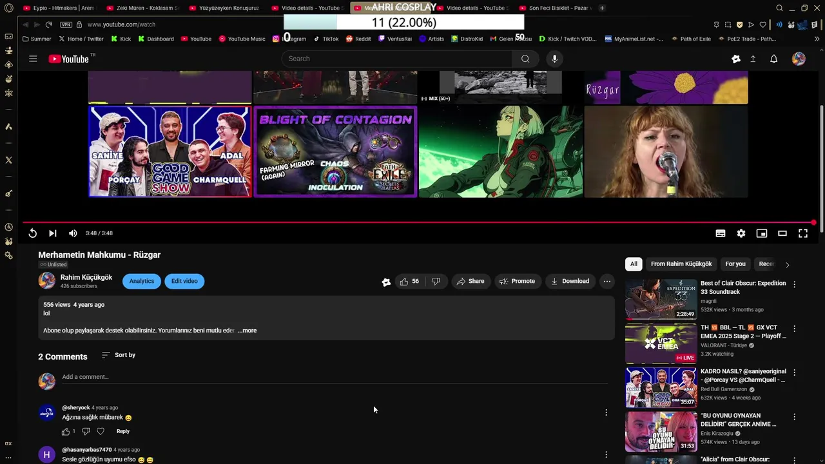Heart the comment by @sheryock

101,431
